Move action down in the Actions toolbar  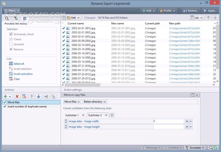click(39, 96)
